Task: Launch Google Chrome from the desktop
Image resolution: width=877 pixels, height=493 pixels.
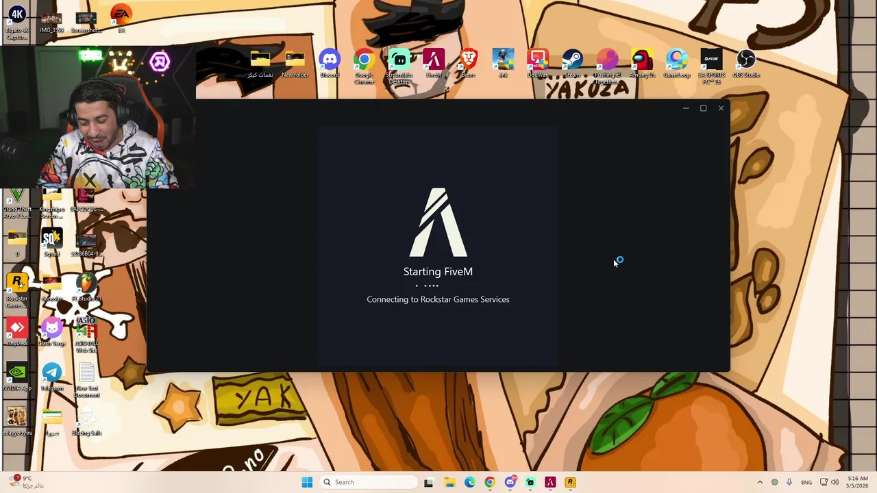Action: click(364, 66)
